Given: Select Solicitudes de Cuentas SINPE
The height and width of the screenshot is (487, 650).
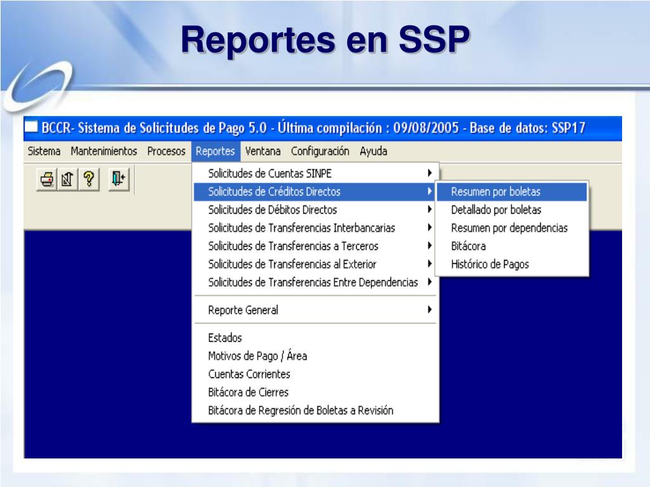Looking at the screenshot, I should pos(316,173).
